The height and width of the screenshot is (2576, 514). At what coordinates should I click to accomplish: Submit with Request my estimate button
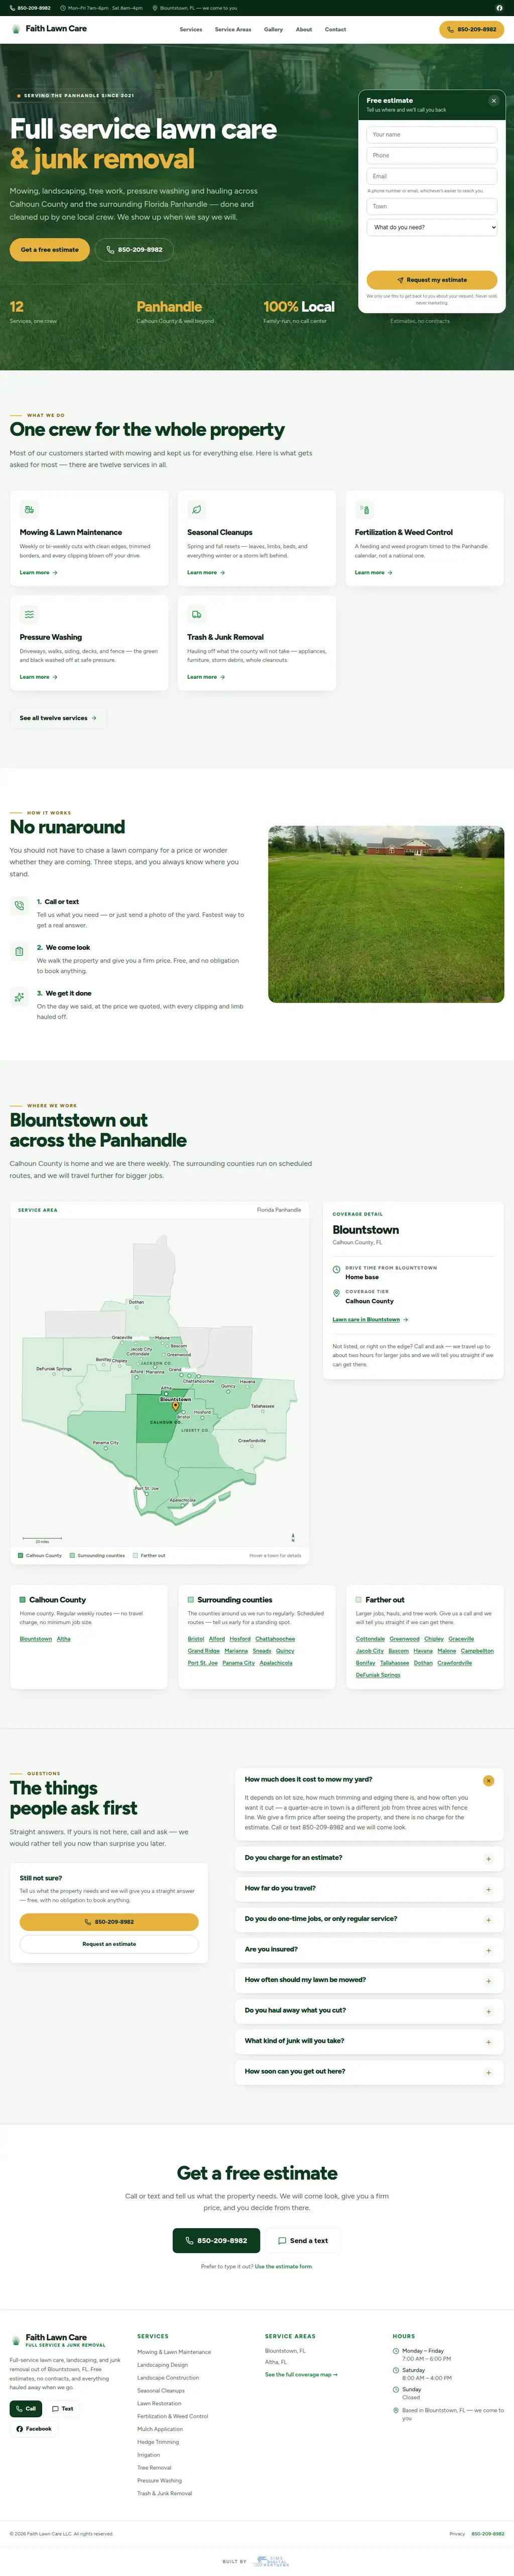point(431,280)
